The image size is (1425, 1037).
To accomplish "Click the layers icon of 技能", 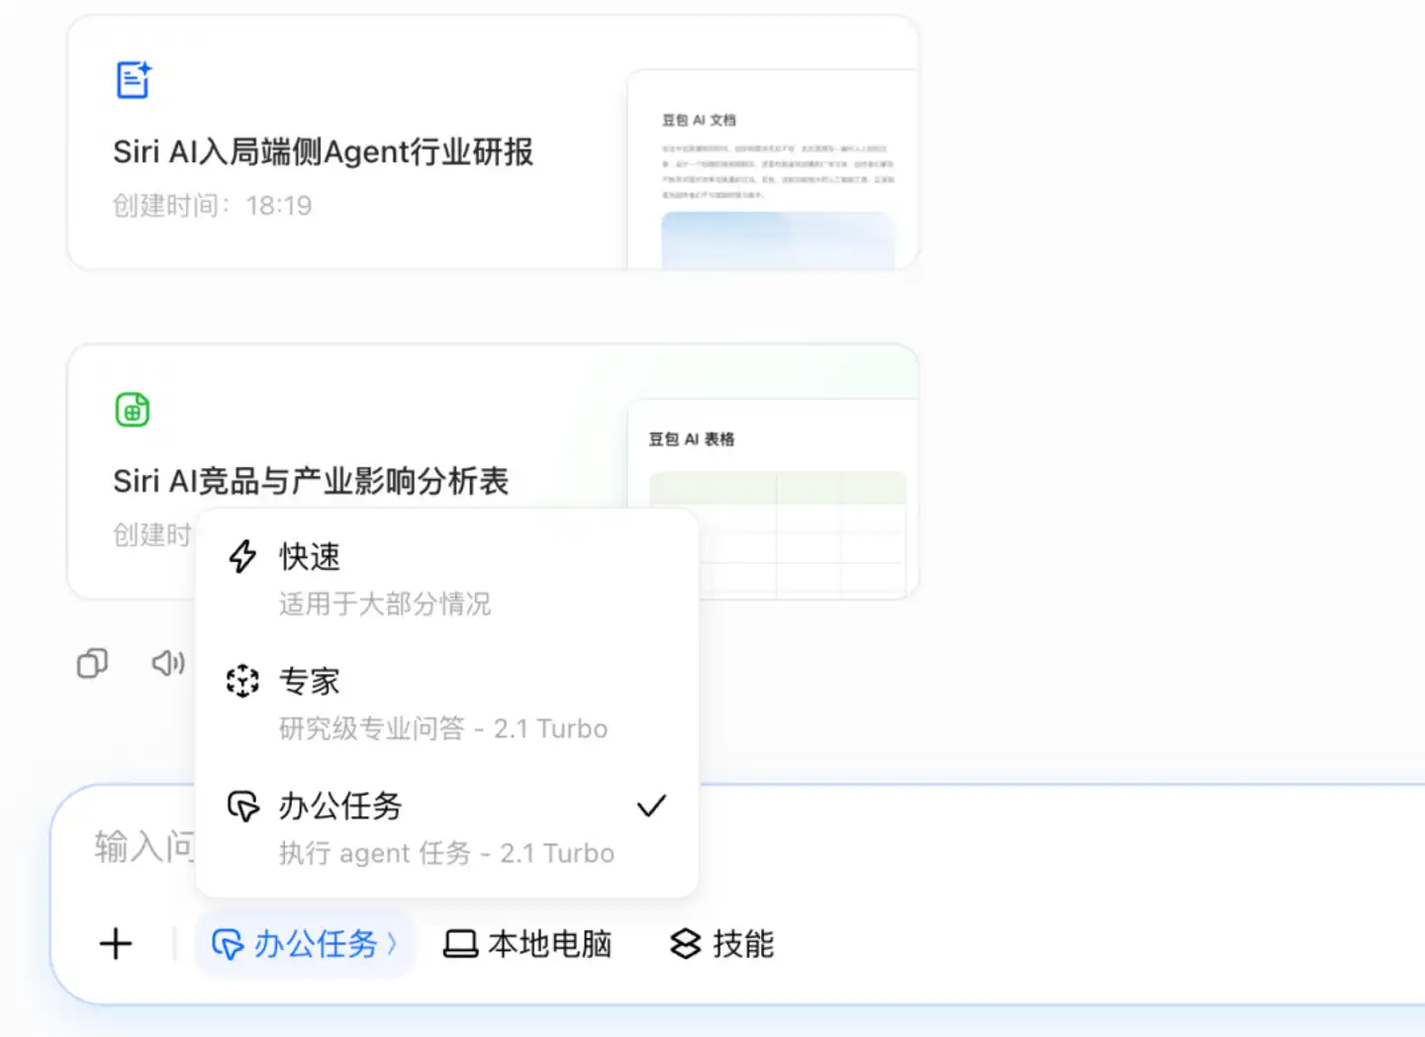I will click(x=686, y=944).
